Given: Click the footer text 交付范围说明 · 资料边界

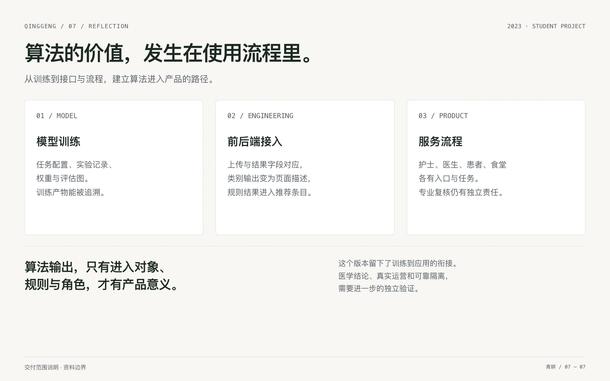Looking at the screenshot, I should (x=55, y=367).
